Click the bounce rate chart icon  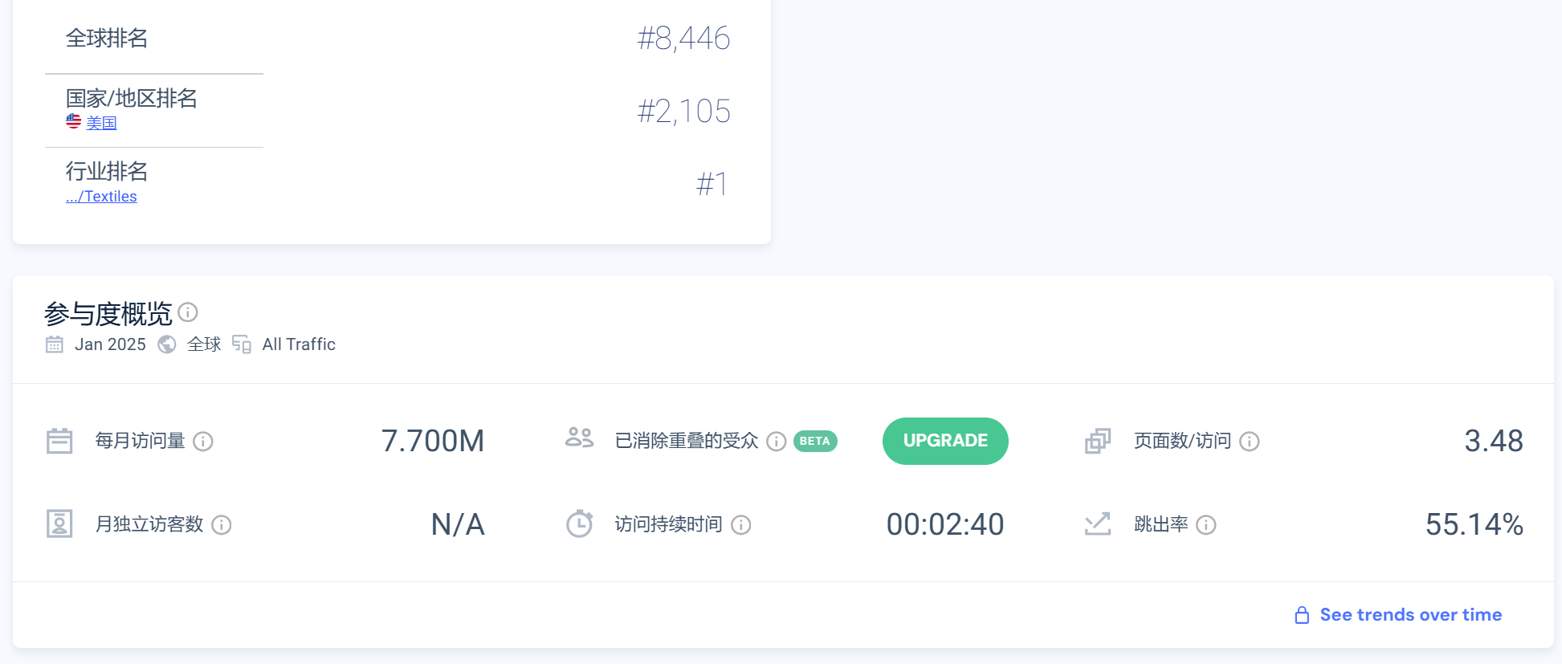[1098, 524]
